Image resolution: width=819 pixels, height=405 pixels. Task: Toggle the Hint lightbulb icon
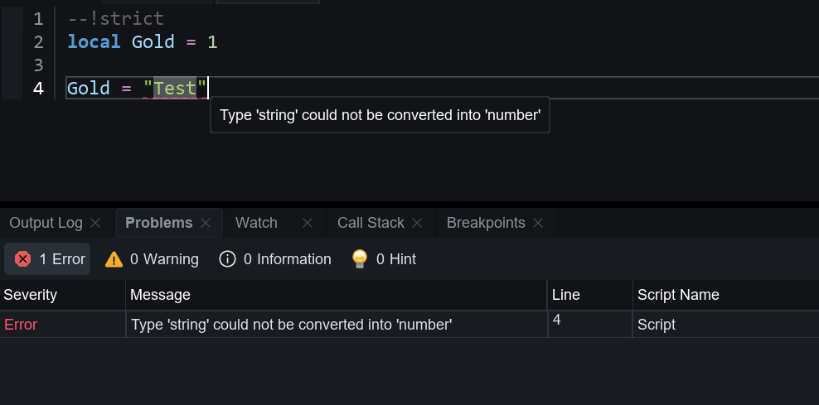pyautogui.click(x=360, y=259)
